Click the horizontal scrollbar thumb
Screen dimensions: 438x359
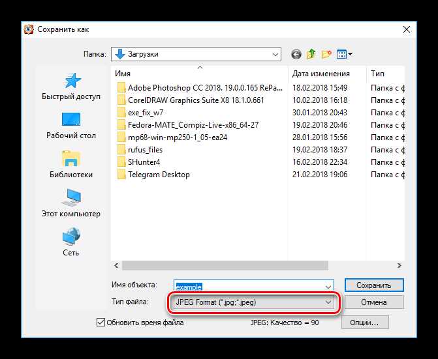point(225,265)
